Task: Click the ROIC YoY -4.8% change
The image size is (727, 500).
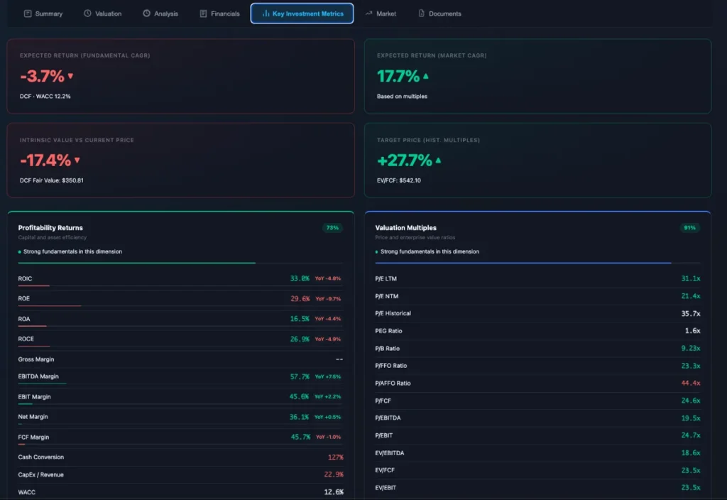Action: click(x=328, y=278)
